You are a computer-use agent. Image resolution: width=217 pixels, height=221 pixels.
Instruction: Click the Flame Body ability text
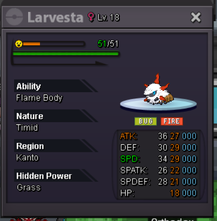click(x=40, y=98)
